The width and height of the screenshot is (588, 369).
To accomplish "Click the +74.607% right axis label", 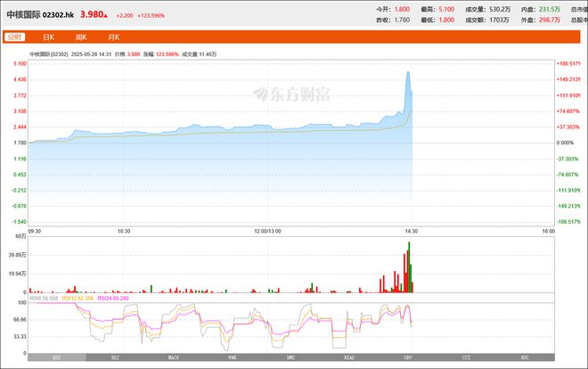I will coord(568,111).
